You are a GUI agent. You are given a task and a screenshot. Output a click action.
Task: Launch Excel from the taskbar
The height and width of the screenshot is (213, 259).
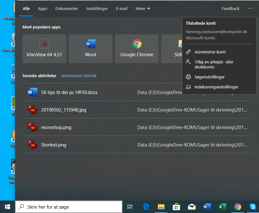pyautogui.click(x=222, y=207)
